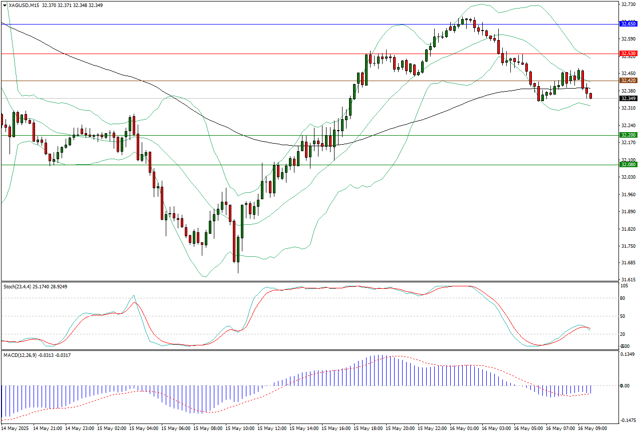The image size is (639, 434).
Task: Select the blue 32.650 price label
Action: click(x=628, y=24)
